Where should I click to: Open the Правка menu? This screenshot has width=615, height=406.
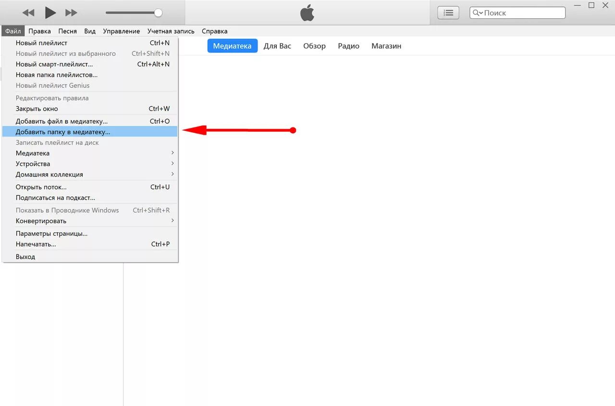click(x=39, y=31)
